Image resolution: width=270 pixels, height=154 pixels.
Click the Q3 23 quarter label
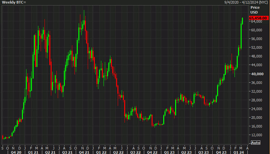pos(203,152)
